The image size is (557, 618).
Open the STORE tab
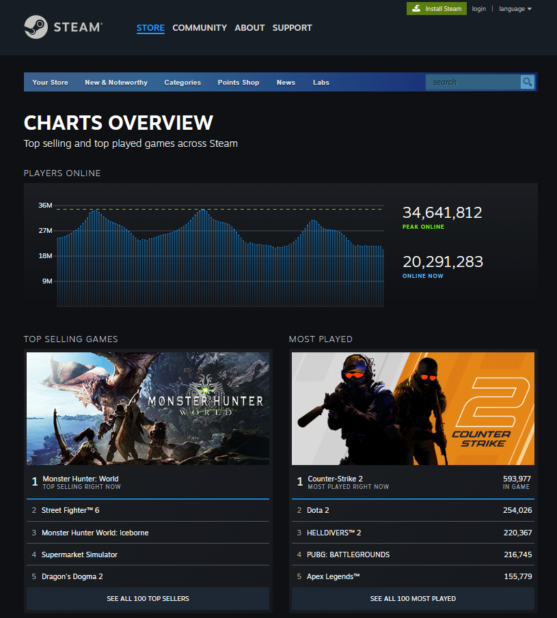tap(150, 28)
